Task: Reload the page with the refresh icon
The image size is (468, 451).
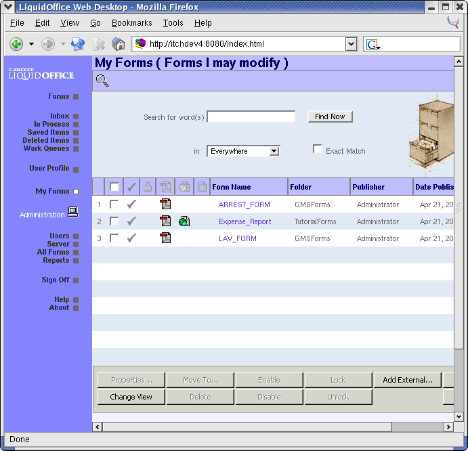Action: tap(78, 44)
